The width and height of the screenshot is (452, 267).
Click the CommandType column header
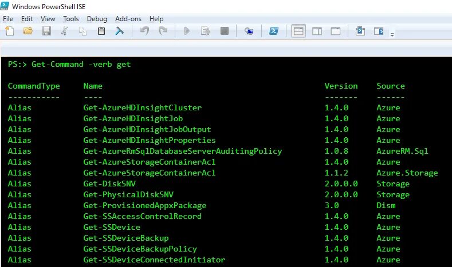click(34, 86)
